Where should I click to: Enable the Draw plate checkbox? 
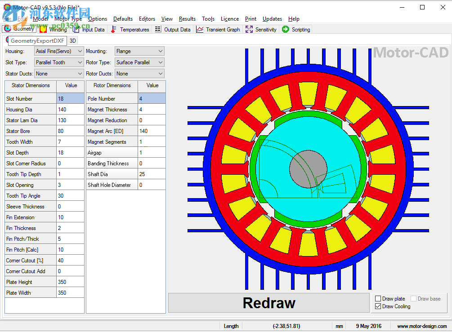pyautogui.click(x=378, y=298)
